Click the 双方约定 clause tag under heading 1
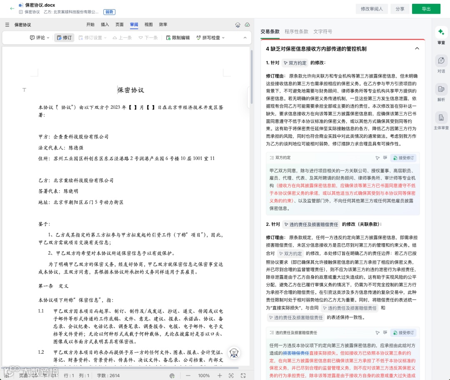450x380 pixels. point(295,63)
